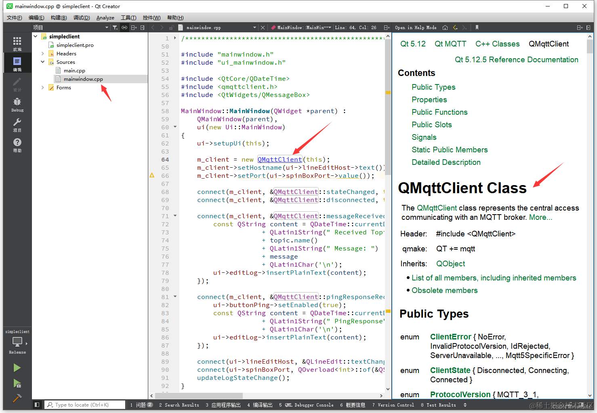Split the project side panel
This screenshot has height=413, width=597.
click(x=134, y=27)
